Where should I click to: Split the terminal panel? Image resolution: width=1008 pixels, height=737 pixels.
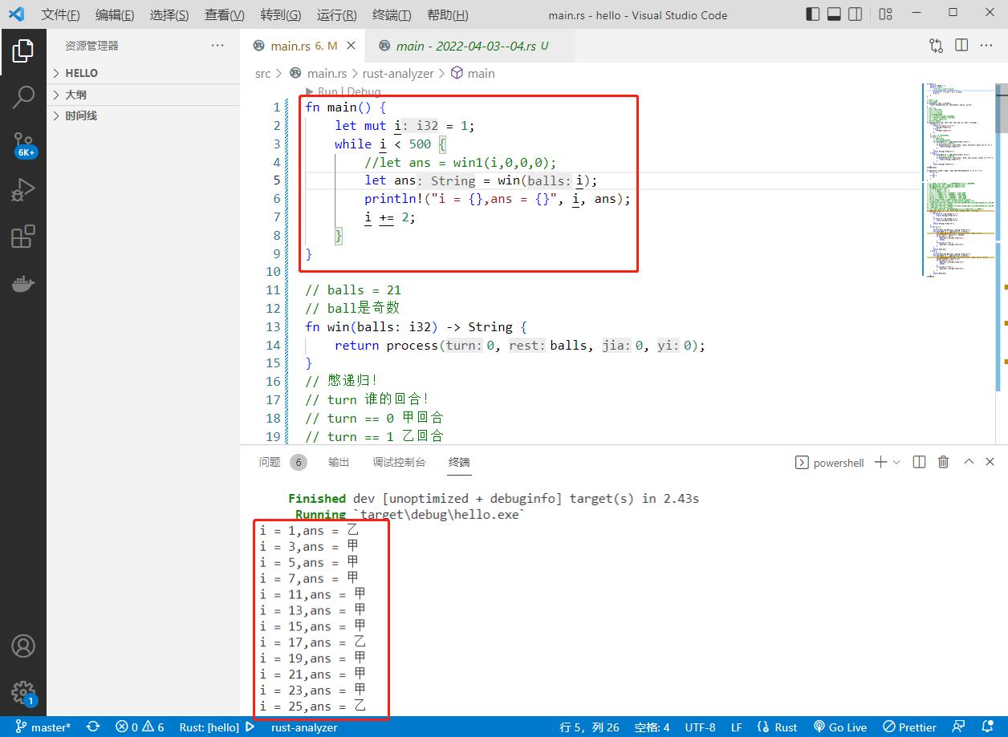[x=920, y=462]
